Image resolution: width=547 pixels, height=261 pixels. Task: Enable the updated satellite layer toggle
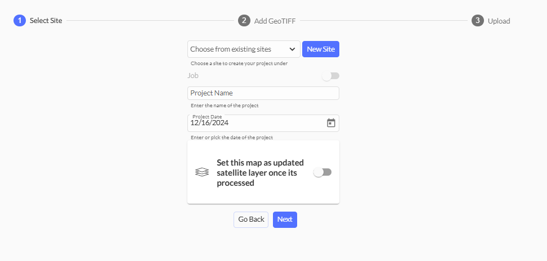[322, 172]
